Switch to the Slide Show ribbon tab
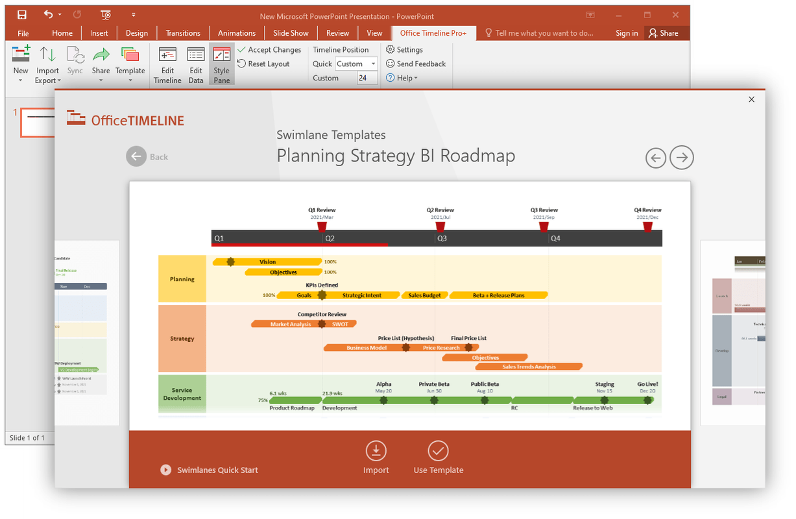The image size is (796, 519). [x=291, y=33]
